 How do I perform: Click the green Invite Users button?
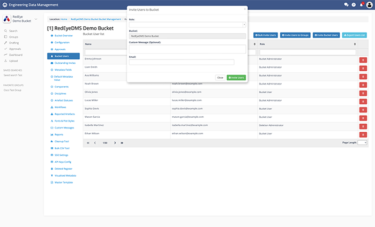click(236, 78)
